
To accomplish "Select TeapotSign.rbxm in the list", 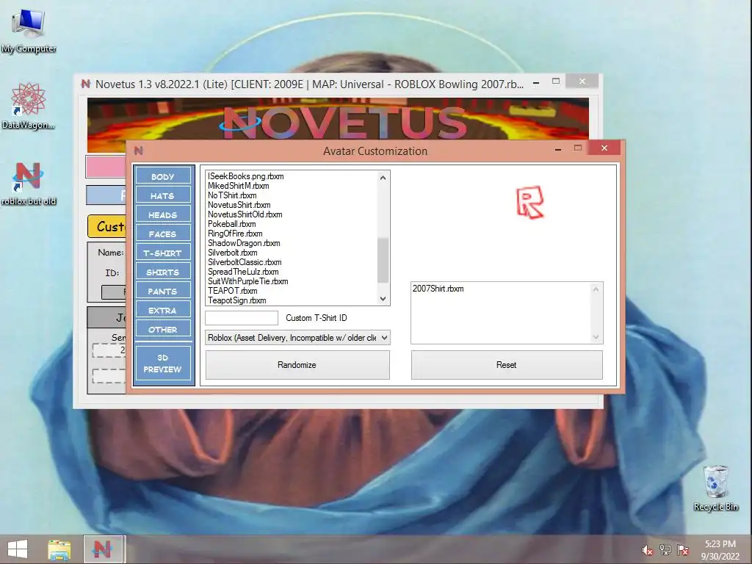I will (x=237, y=300).
